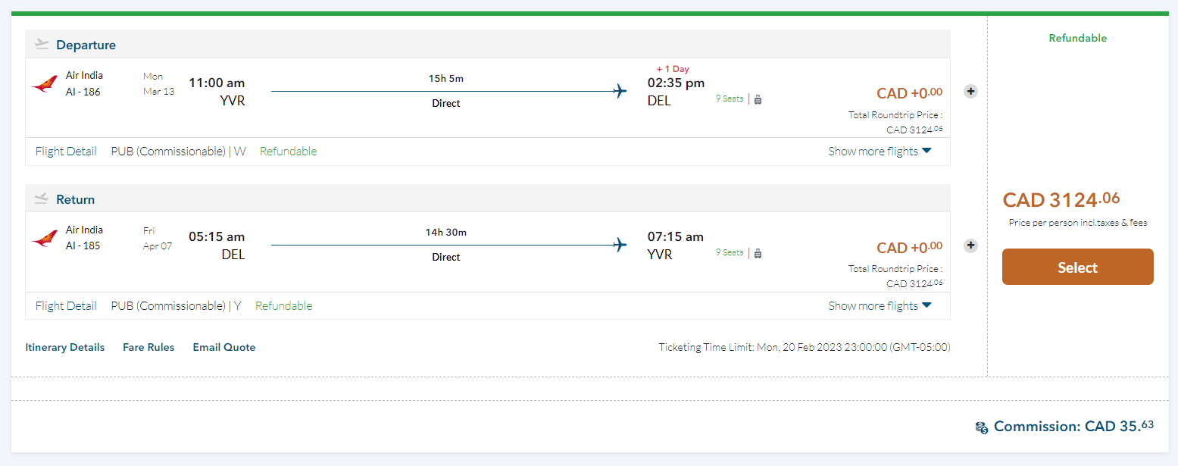This screenshot has height=466, width=1178.
Task: Click the Email Quote link
Action: 224,348
